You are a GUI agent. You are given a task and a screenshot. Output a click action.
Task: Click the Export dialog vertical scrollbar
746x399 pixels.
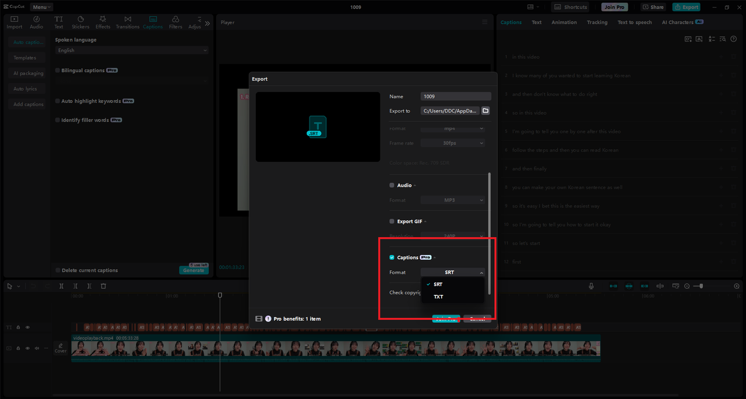tap(490, 233)
